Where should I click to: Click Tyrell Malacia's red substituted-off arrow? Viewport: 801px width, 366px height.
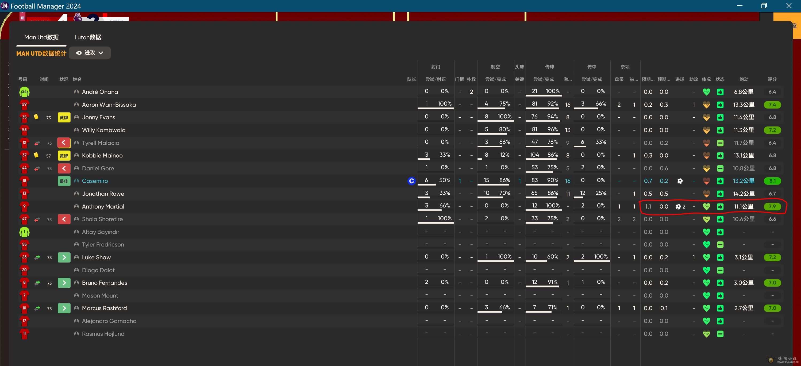64,143
